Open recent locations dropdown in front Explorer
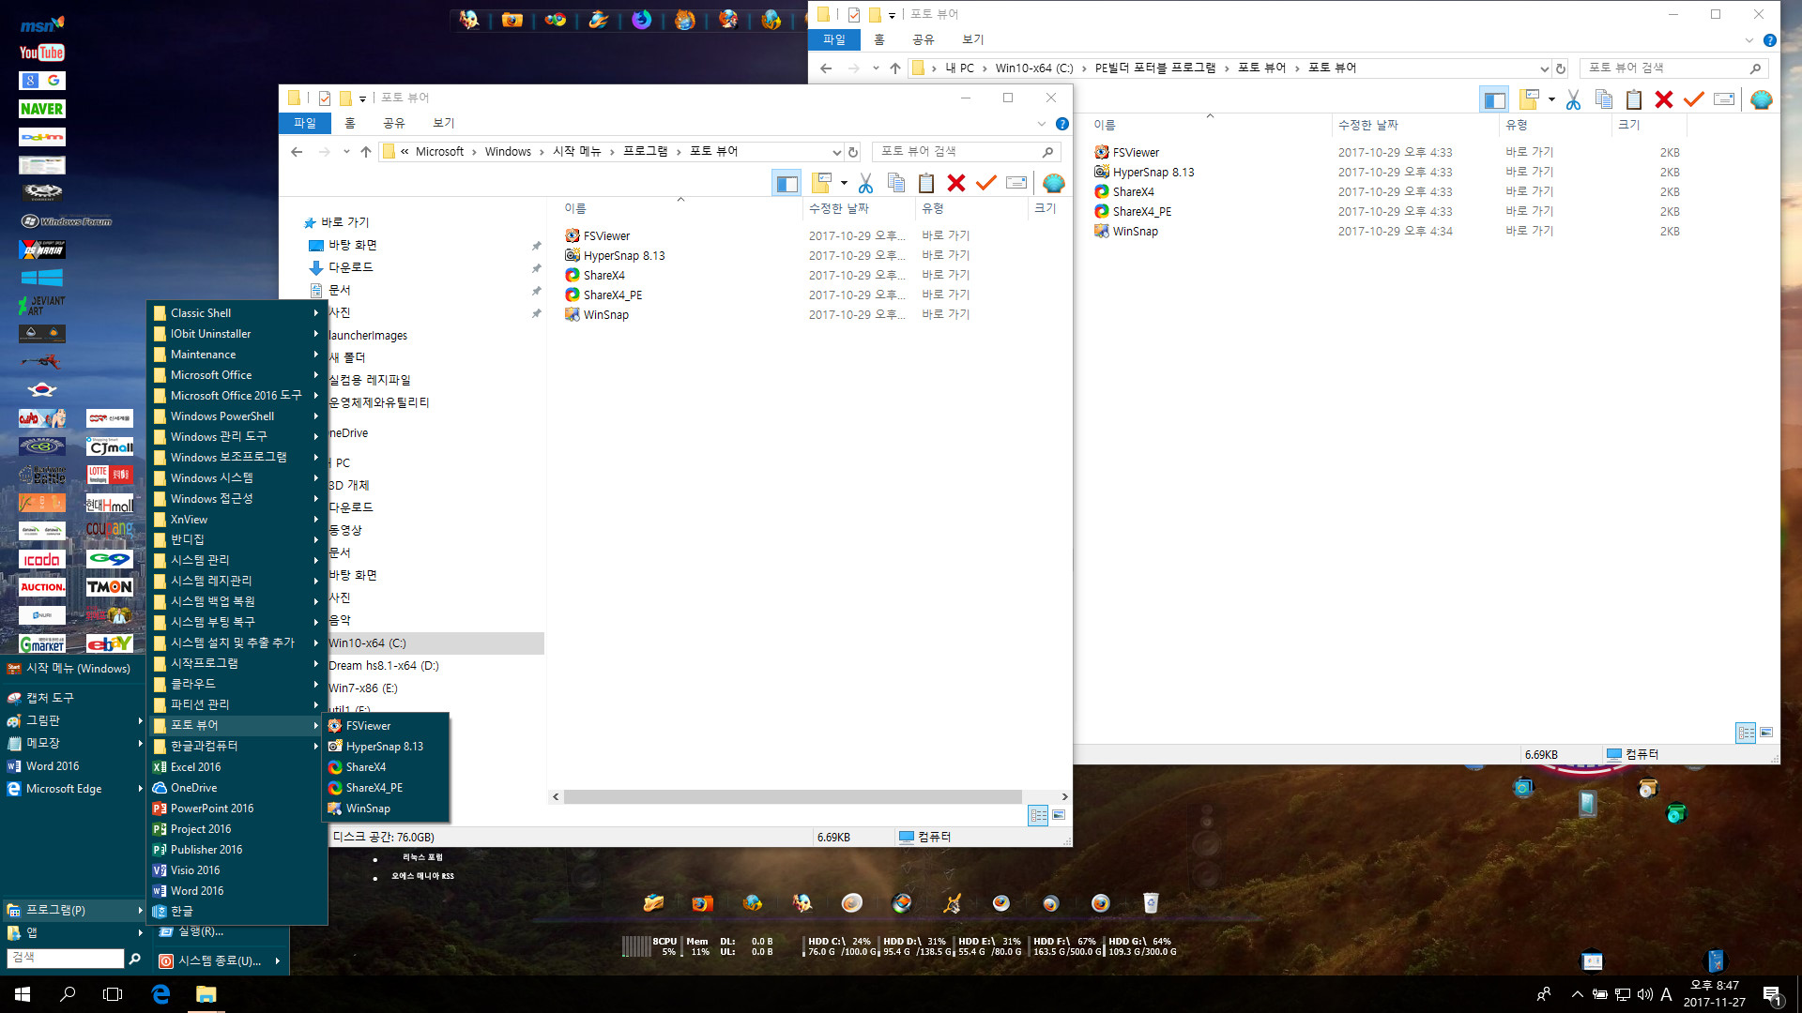Viewport: 1802px width, 1013px height. [346, 152]
